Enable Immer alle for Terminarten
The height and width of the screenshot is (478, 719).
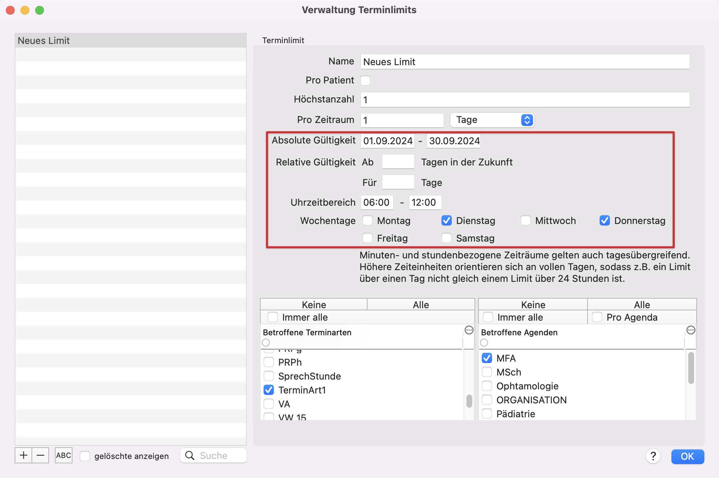click(x=273, y=317)
